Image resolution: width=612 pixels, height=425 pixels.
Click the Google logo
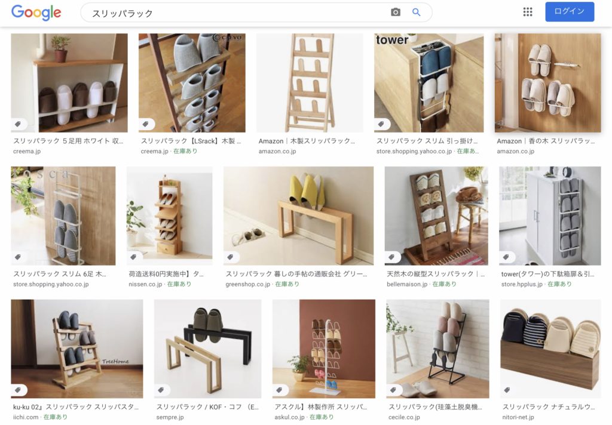pyautogui.click(x=36, y=13)
